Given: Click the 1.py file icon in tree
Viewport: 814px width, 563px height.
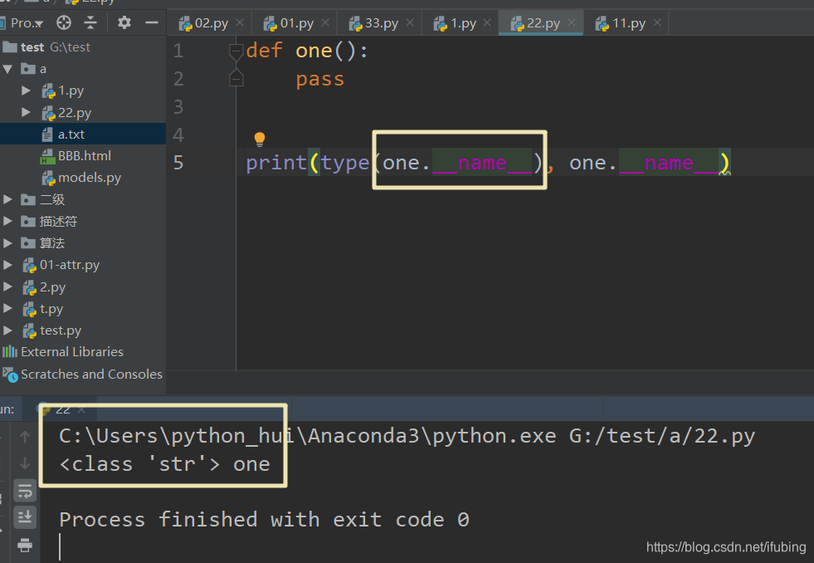Looking at the screenshot, I should 48,91.
